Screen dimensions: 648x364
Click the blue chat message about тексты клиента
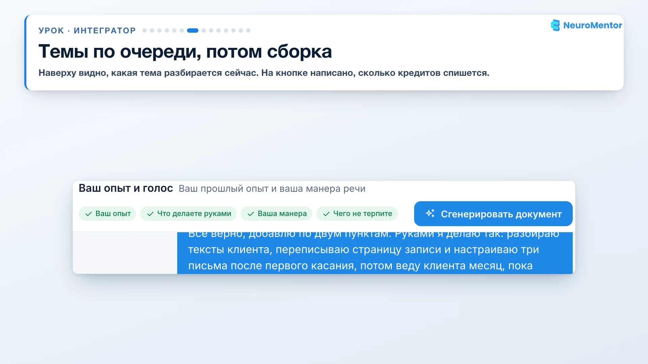click(x=375, y=253)
